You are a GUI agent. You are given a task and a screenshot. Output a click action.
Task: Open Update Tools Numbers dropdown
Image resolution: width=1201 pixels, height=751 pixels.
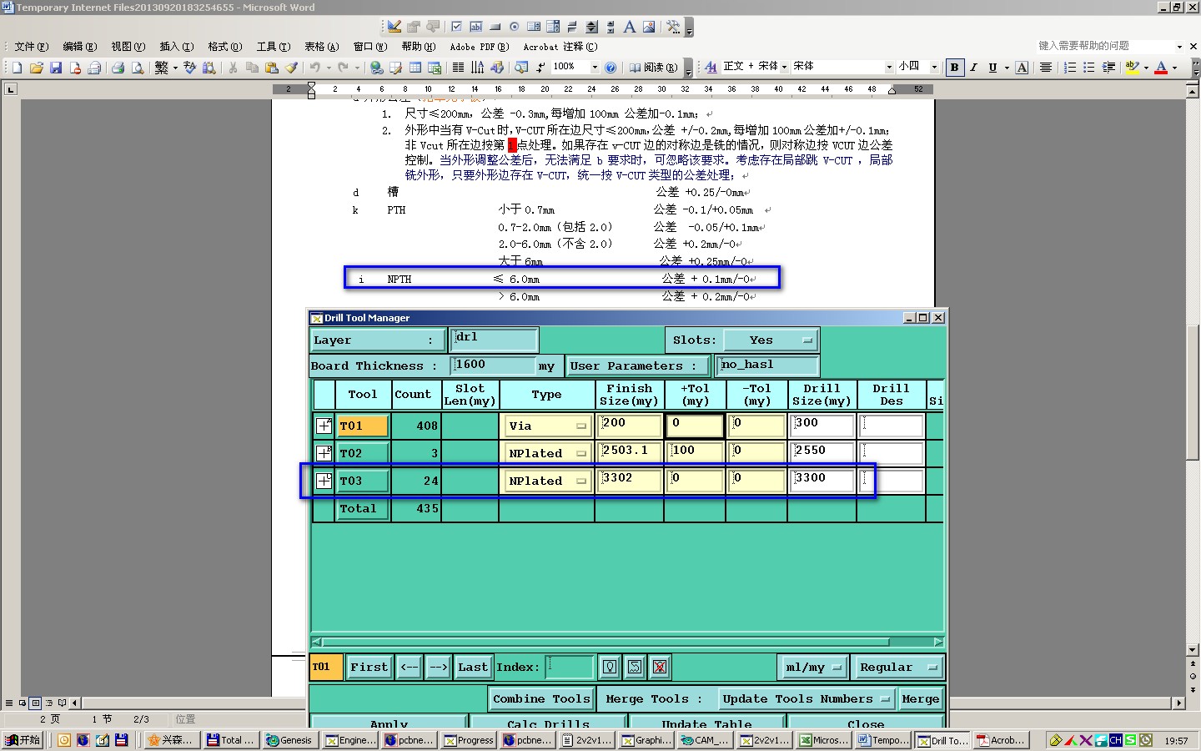pyautogui.click(x=806, y=699)
